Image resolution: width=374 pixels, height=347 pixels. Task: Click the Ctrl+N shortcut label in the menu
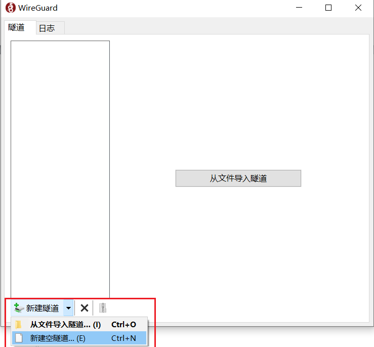click(123, 338)
